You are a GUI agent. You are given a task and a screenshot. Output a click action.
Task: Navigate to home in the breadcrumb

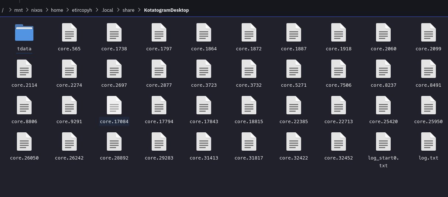[x=57, y=10]
